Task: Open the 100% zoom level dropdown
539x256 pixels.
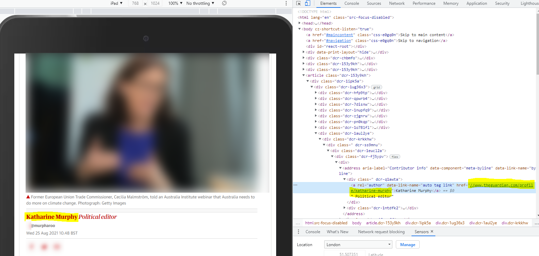Action: point(175,3)
